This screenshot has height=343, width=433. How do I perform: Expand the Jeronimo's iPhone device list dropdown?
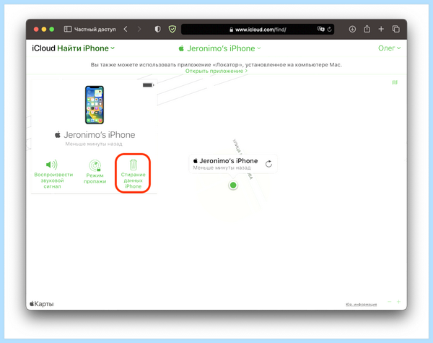pos(219,48)
